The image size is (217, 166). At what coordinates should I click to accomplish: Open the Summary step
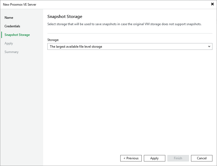[12, 52]
